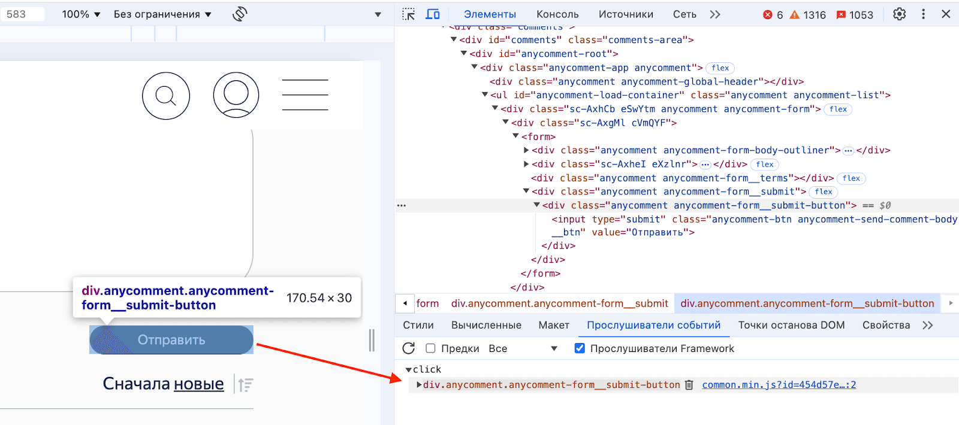Open the Стили pane tab
Screen dimensions: 959x425
(418, 325)
